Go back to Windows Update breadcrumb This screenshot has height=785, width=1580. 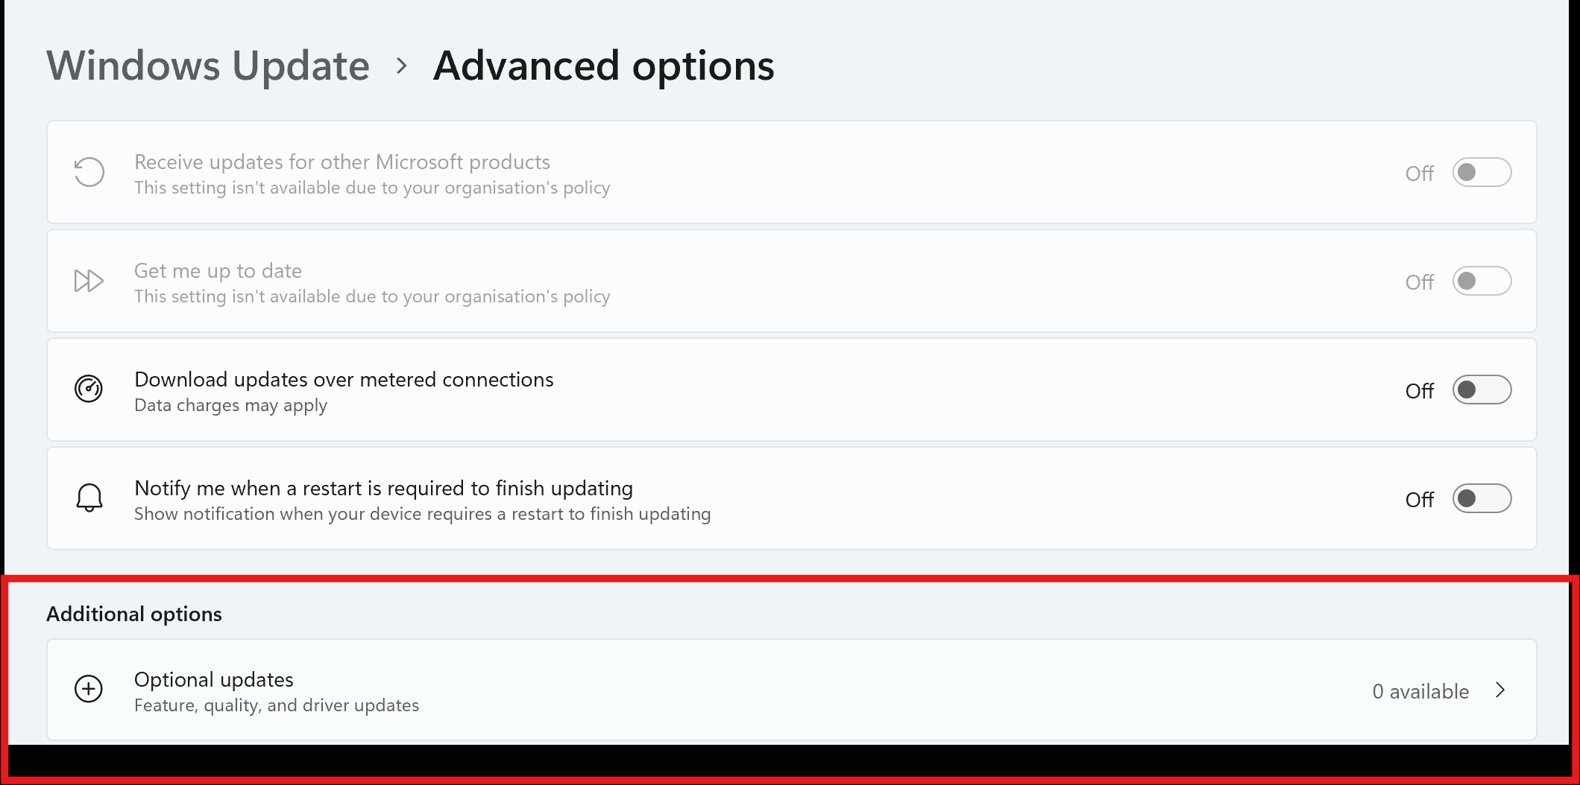click(x=208, y=66)
